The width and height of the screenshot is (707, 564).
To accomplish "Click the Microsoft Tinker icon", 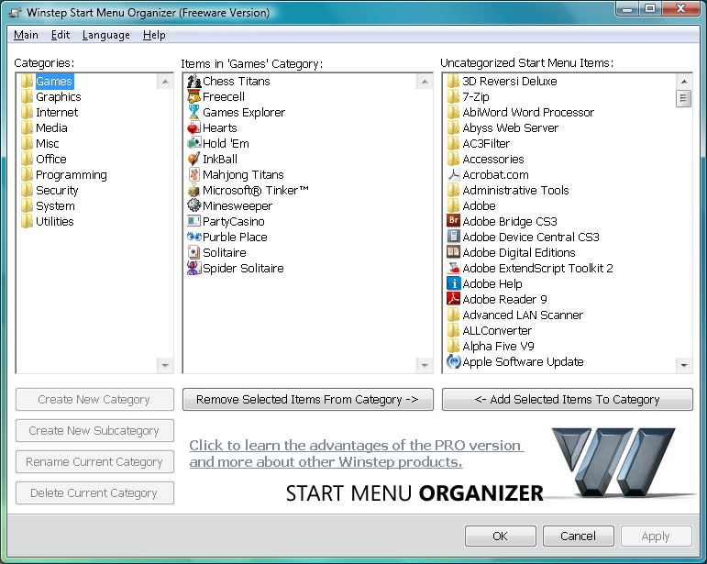I will (193, 190).
